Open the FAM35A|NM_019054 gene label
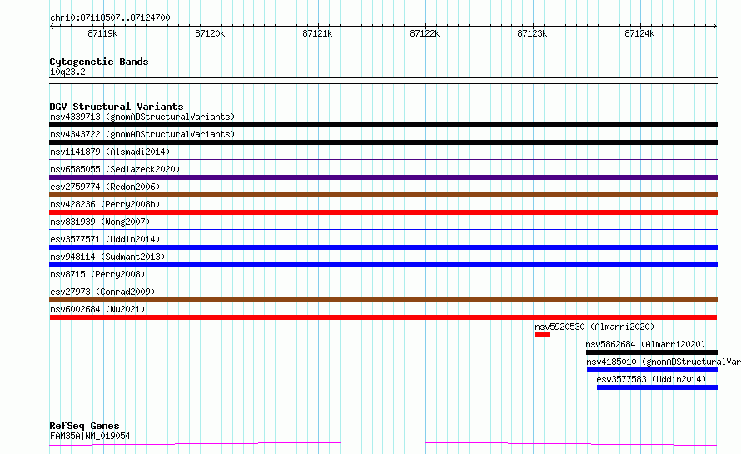 point(90,436)
